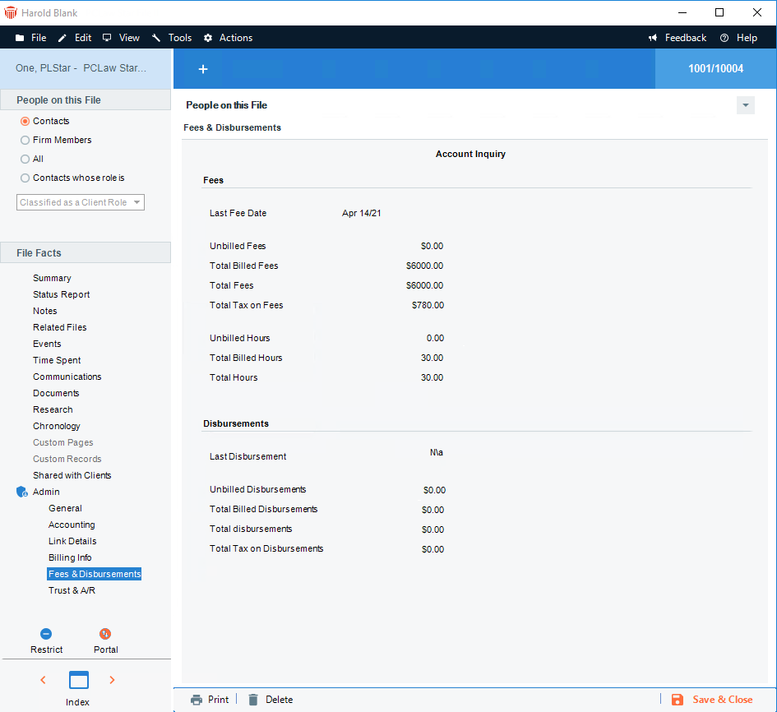The width and height of the screenshot is (777, 712).
Task: Click the Restrict icon
Action: pyautogui.click(x=46, y=634)
